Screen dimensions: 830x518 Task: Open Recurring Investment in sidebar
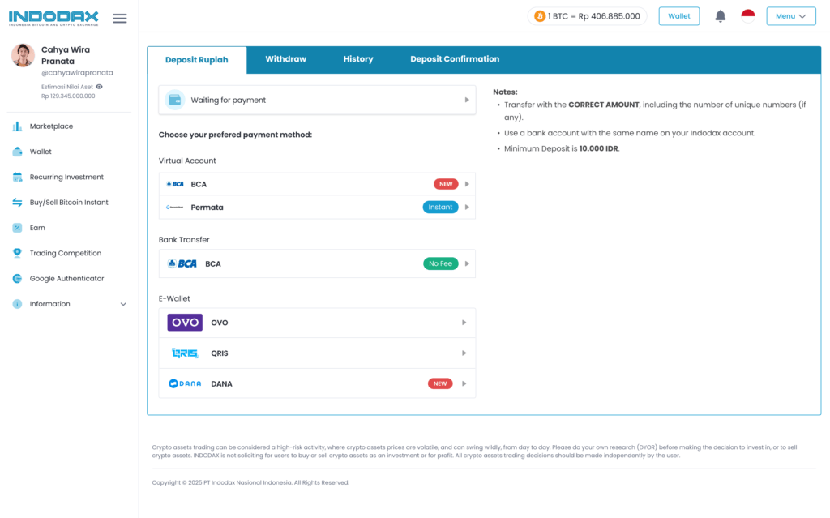tap(66, 177)
